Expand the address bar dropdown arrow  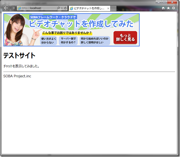62,8
